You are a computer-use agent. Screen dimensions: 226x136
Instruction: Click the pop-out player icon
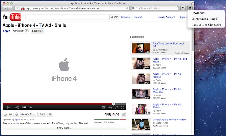(x=116, y=108)
